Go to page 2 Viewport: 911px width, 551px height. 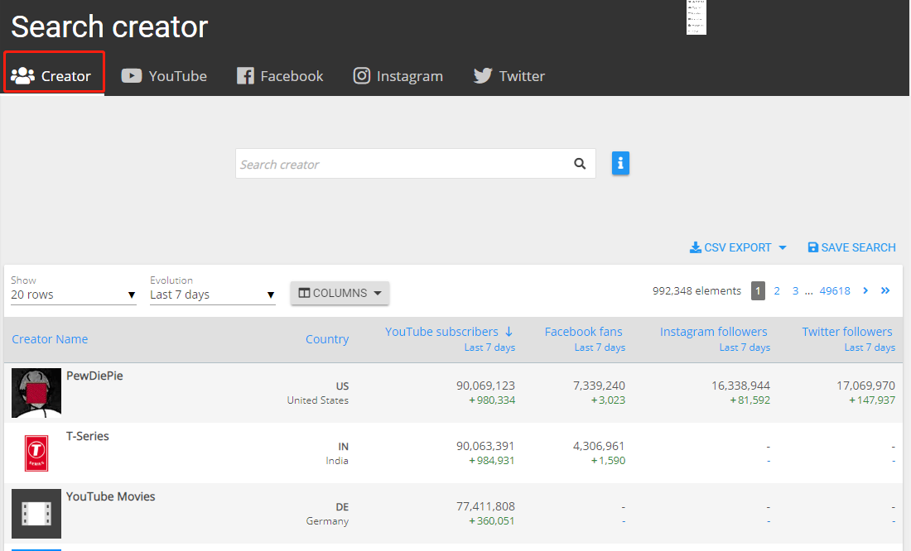point(777,291)
